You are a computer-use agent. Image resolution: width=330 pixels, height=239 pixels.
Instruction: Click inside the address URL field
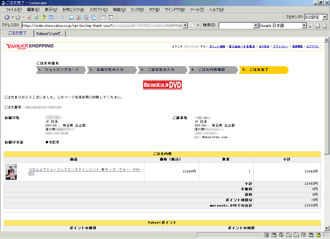(x=102, y=26)
